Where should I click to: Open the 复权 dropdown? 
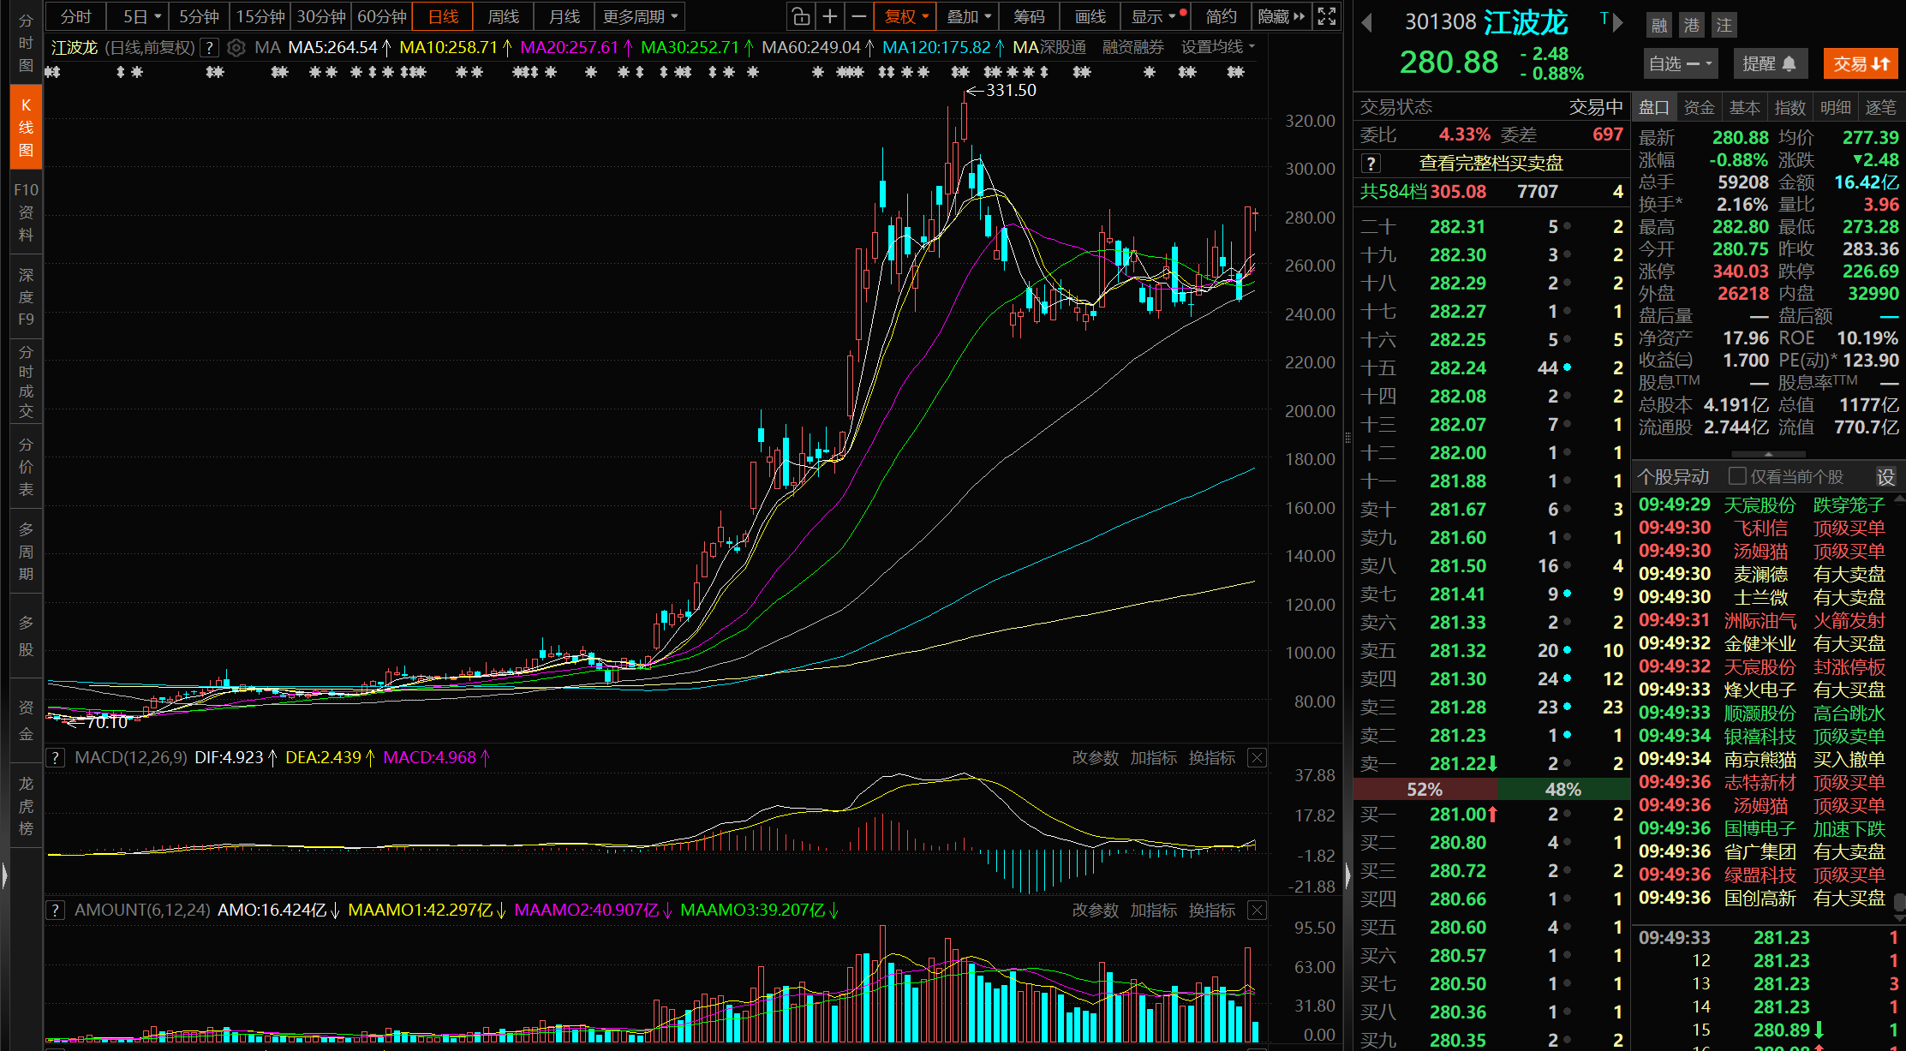click(x=905, y=16)
